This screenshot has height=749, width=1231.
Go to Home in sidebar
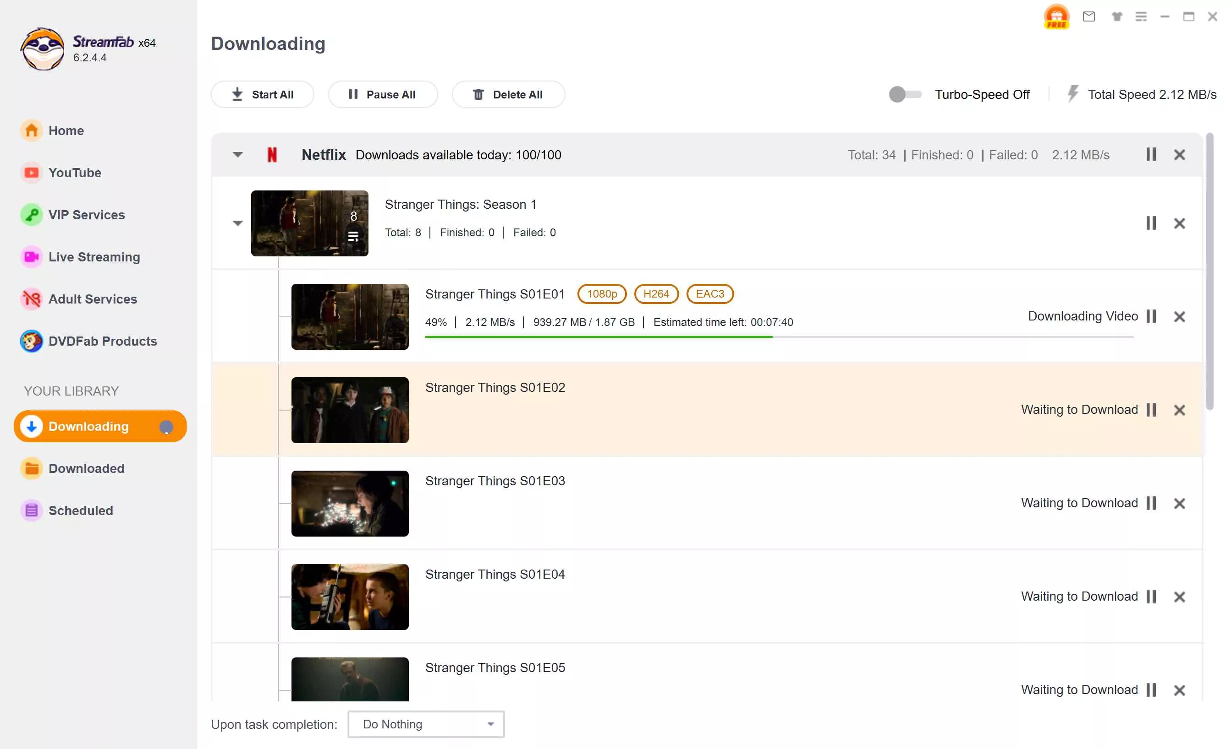[x=52, y=131]
